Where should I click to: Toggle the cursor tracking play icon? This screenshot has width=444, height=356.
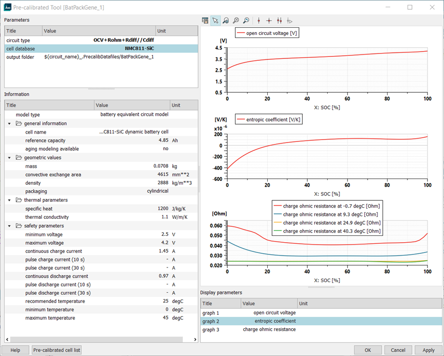(289, 20)
